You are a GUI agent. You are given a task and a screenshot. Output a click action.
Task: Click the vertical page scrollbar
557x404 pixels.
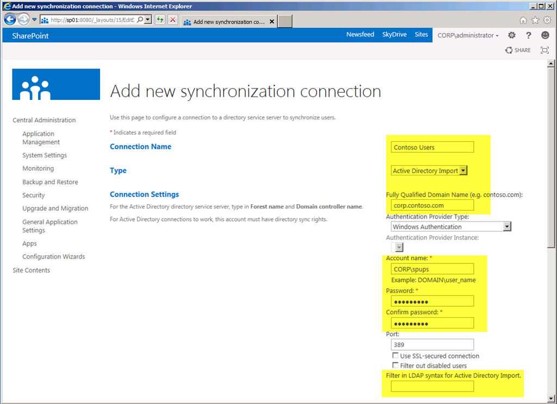tap(552, 163)
